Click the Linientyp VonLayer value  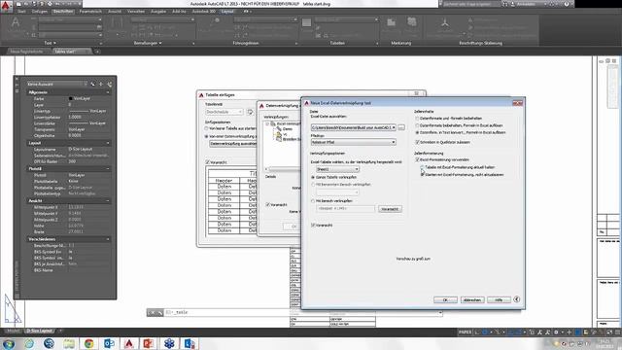tap(88, 111)
